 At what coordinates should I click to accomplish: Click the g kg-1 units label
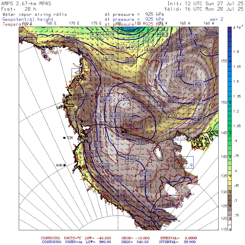pos(238,27)
